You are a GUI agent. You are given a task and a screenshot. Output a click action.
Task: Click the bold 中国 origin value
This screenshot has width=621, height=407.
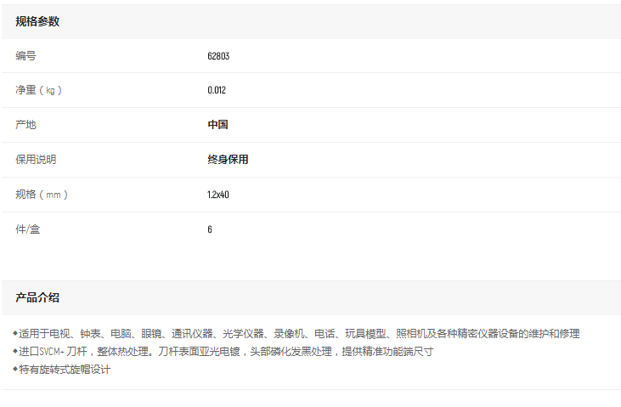(x=217, y=125)
